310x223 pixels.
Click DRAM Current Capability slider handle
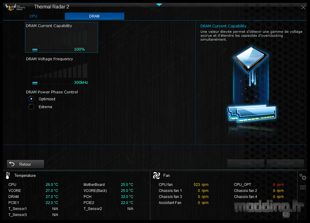[x=35, y=50]
